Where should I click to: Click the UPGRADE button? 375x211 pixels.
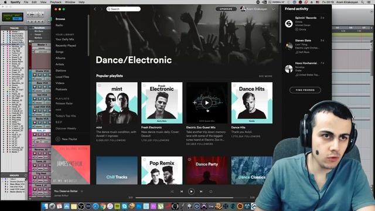[x=226, y=9]
